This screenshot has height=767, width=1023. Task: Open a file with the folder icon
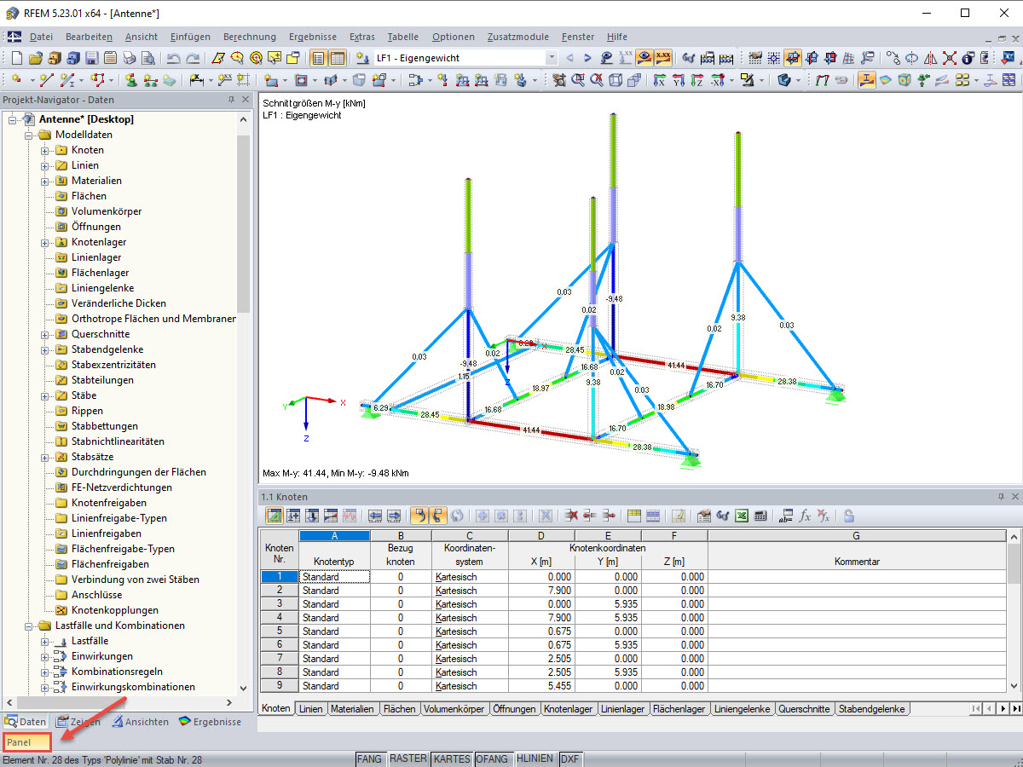tap(35, 58)
